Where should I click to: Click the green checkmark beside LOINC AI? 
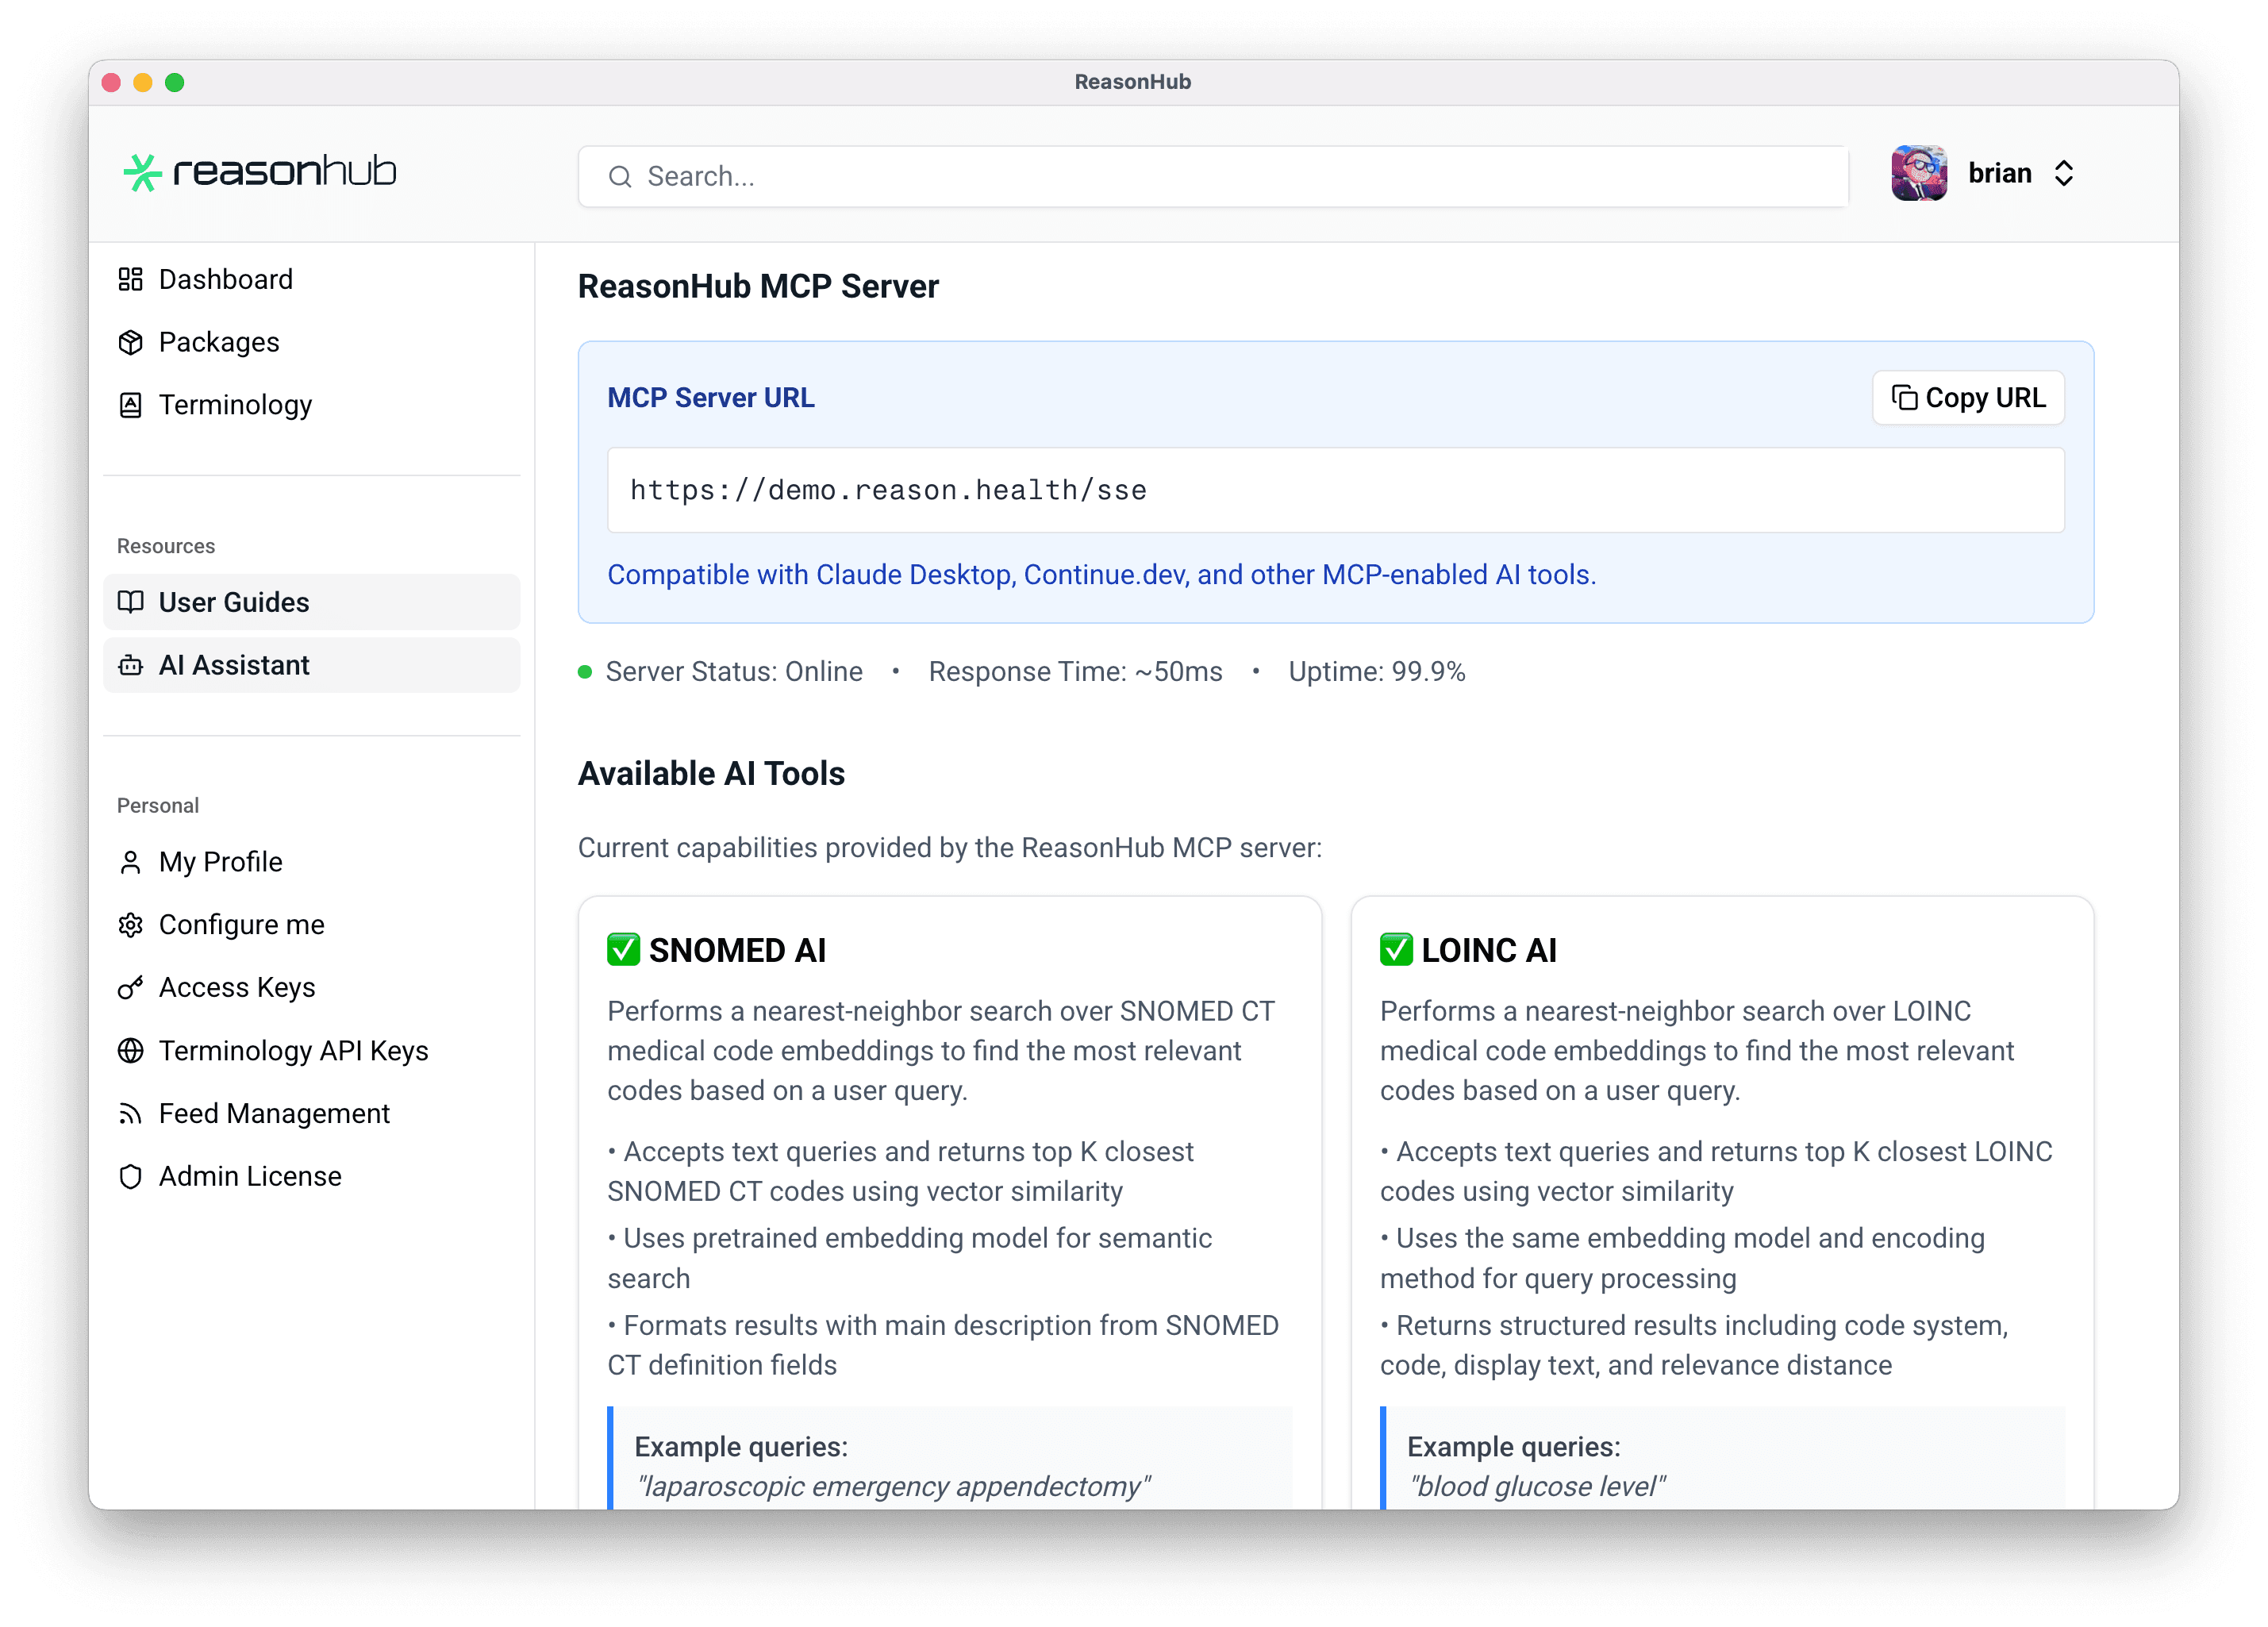(x=1396, y=949)
